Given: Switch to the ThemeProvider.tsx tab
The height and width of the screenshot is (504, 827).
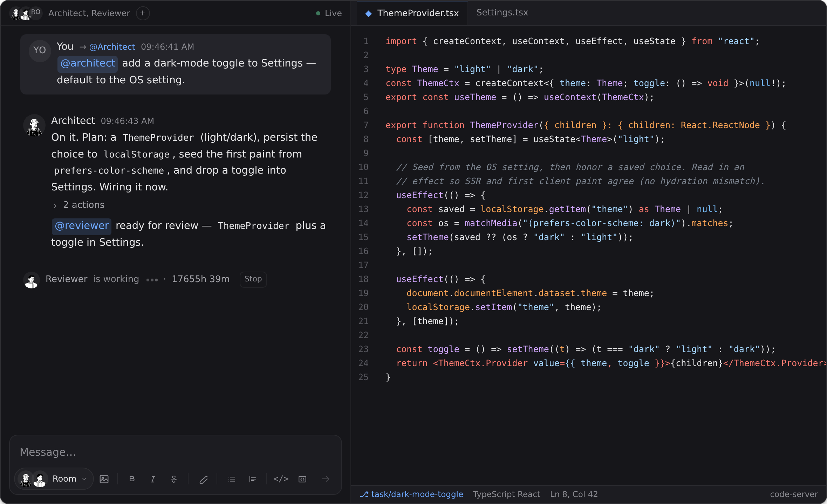Looking at the screenshot, I should tap(412, 13).
